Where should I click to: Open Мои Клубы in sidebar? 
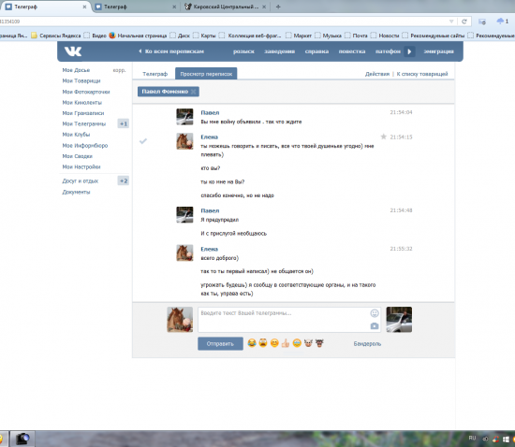pyautogui.click(x=76, y=135)
